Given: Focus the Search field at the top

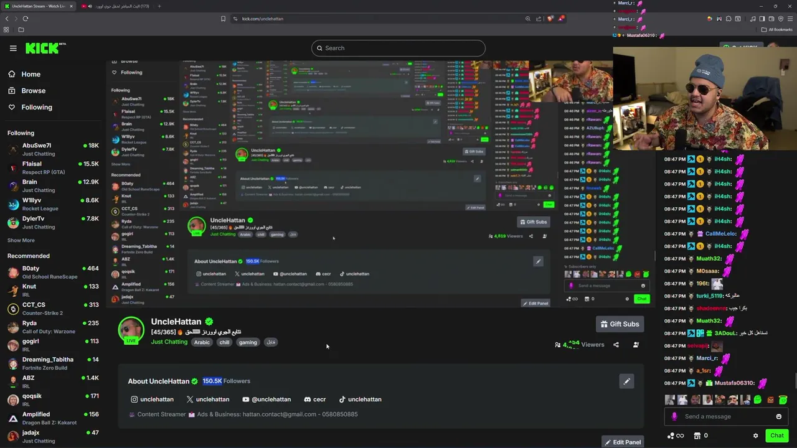Looking at the screenshot, I should (x=398, y=48).
